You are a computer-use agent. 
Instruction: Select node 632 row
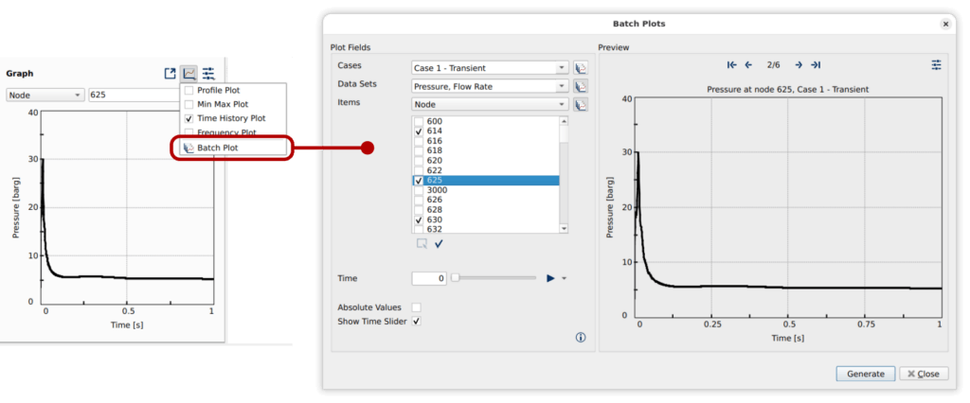pos(486,229)
